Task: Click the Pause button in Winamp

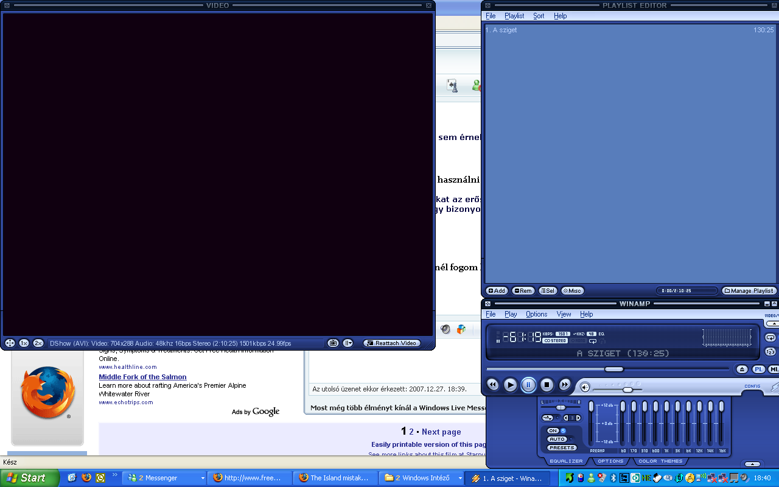Action: point(529,385)
